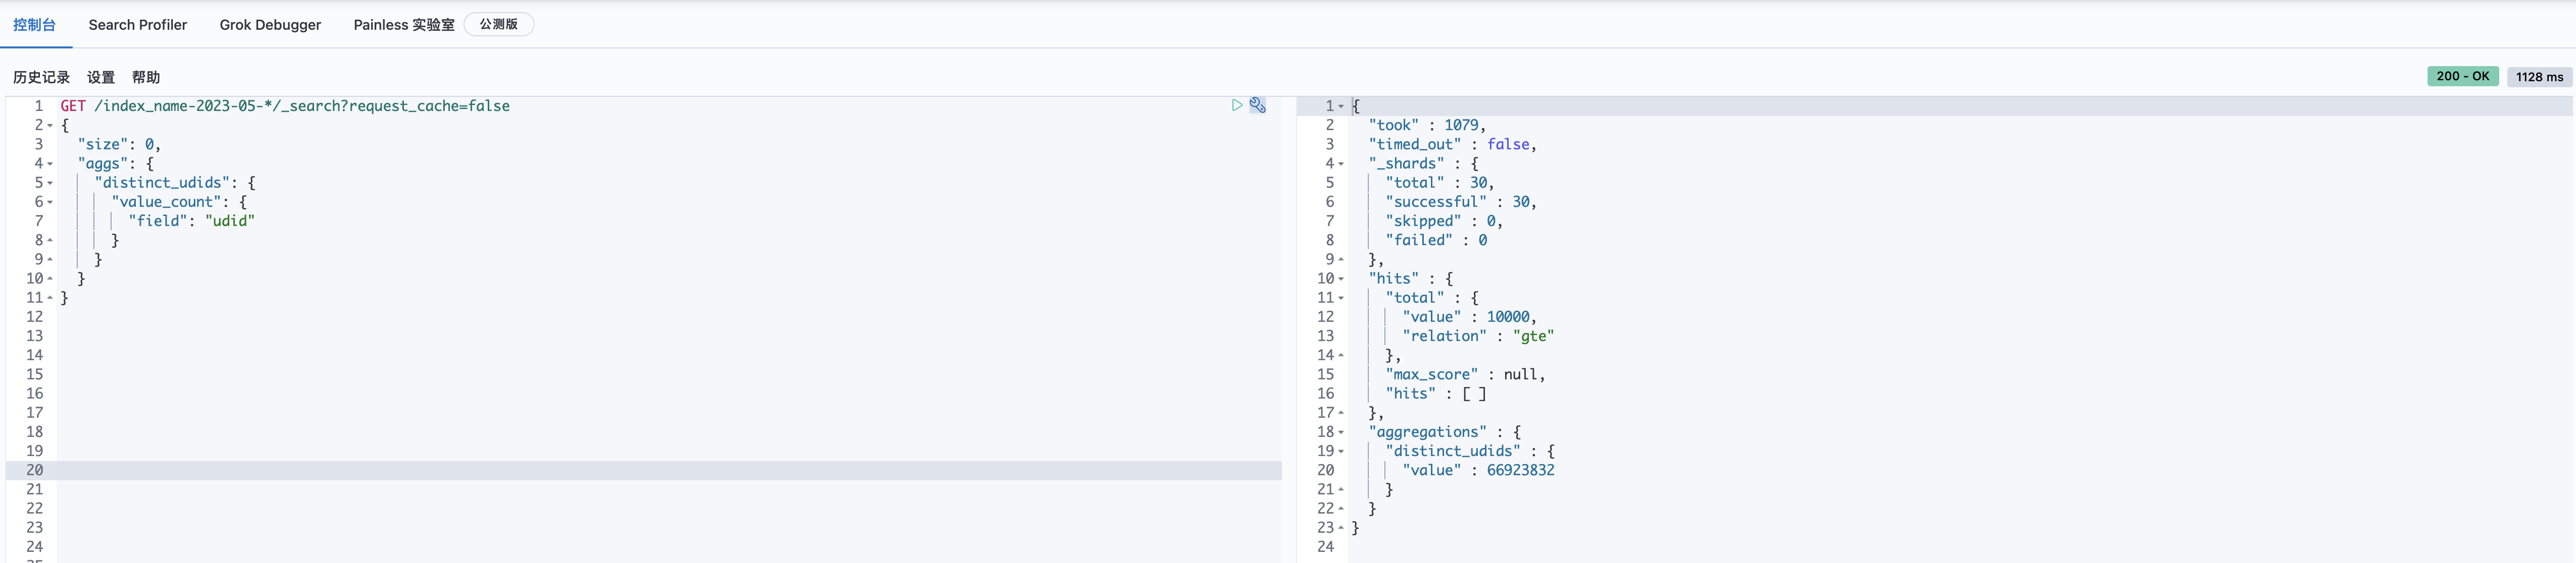
Task: Open 设置 settings
Action: 101,77
